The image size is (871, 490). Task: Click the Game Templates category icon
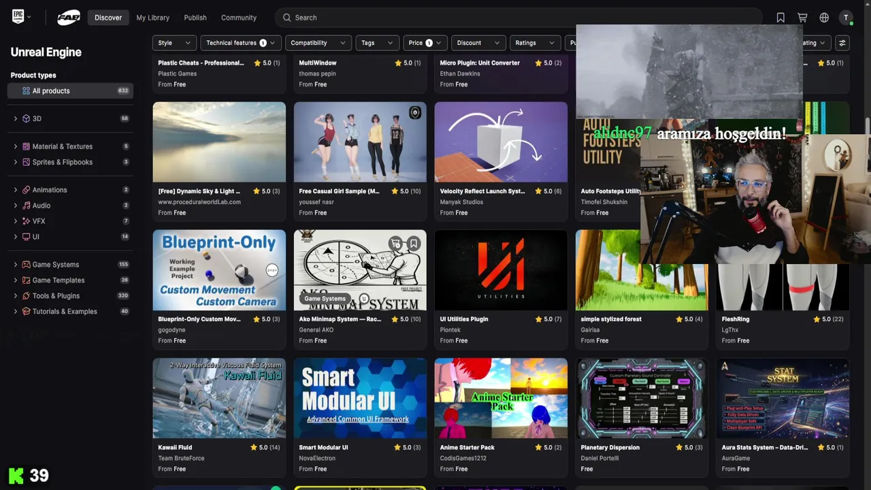tap(27, 280)
